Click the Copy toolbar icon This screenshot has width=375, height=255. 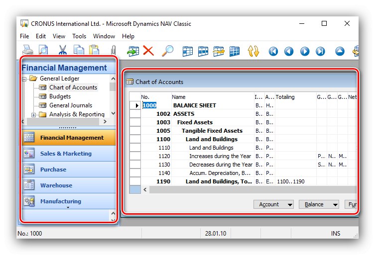pyautogui.click(x=79, y=50)
